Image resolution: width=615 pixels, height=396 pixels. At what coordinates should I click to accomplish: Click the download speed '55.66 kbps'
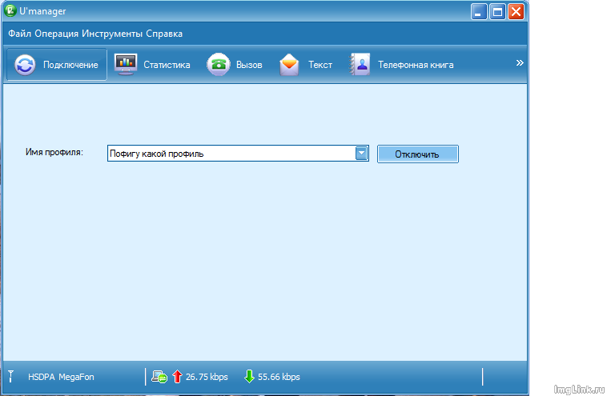click(x=279, y=377)
